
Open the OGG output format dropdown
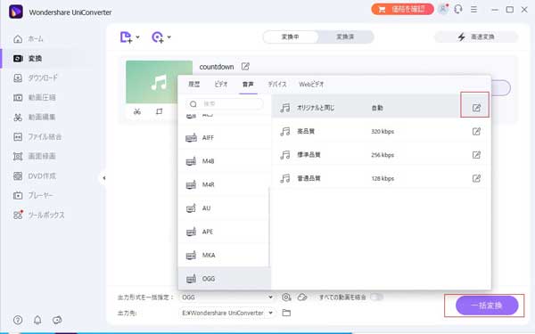pos(227,297)
